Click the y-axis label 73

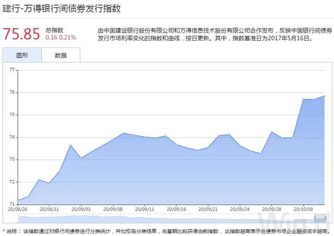pos(12,159)
